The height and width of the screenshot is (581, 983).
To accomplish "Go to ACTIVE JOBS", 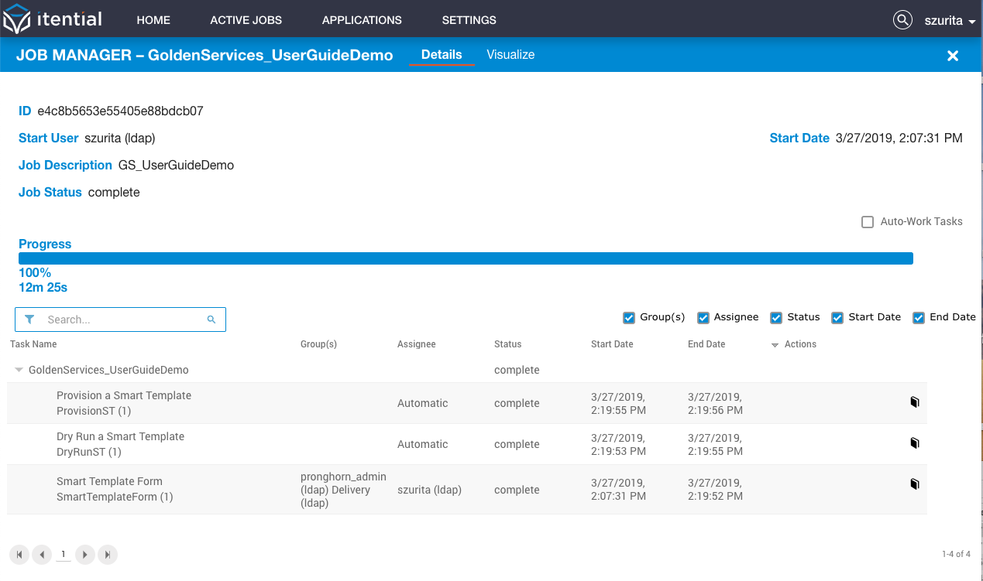I will coord(246,20).
